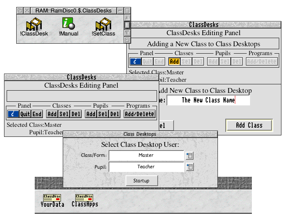The height and width of the screenshot is (216, 284).
Task: Click greyed Pupils Add in back panel
Action: 213,61
